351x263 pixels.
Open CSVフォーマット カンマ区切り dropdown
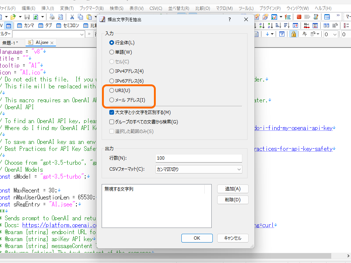tap(199, 169)
